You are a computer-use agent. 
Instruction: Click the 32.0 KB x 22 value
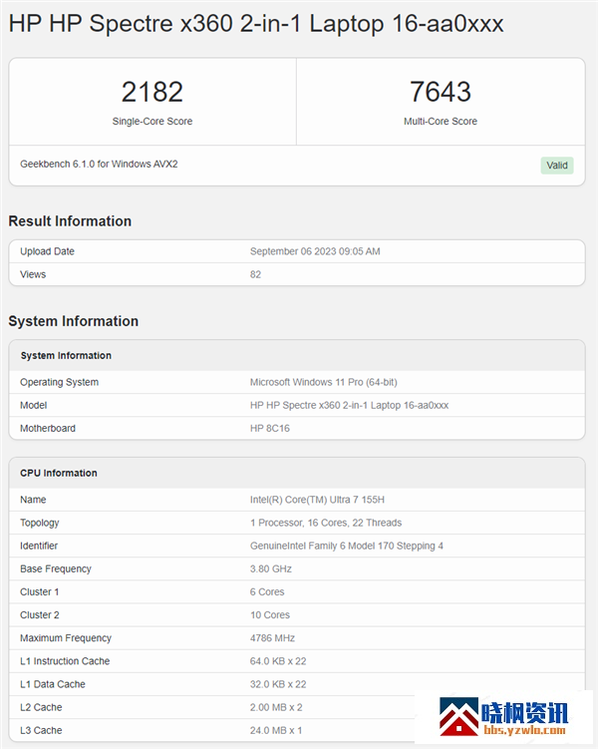tap(278, 684)
